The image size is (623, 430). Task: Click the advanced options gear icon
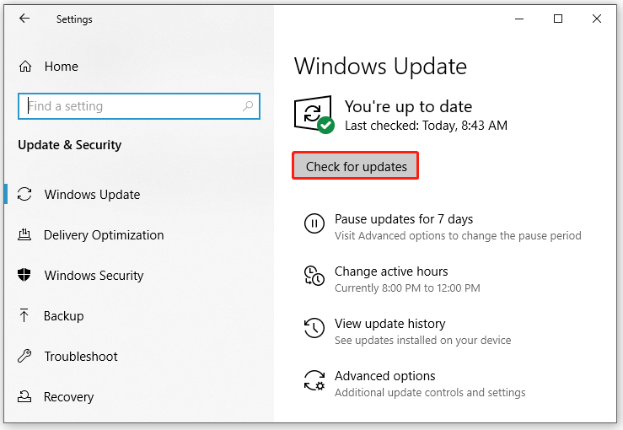[x=314, y=380]
